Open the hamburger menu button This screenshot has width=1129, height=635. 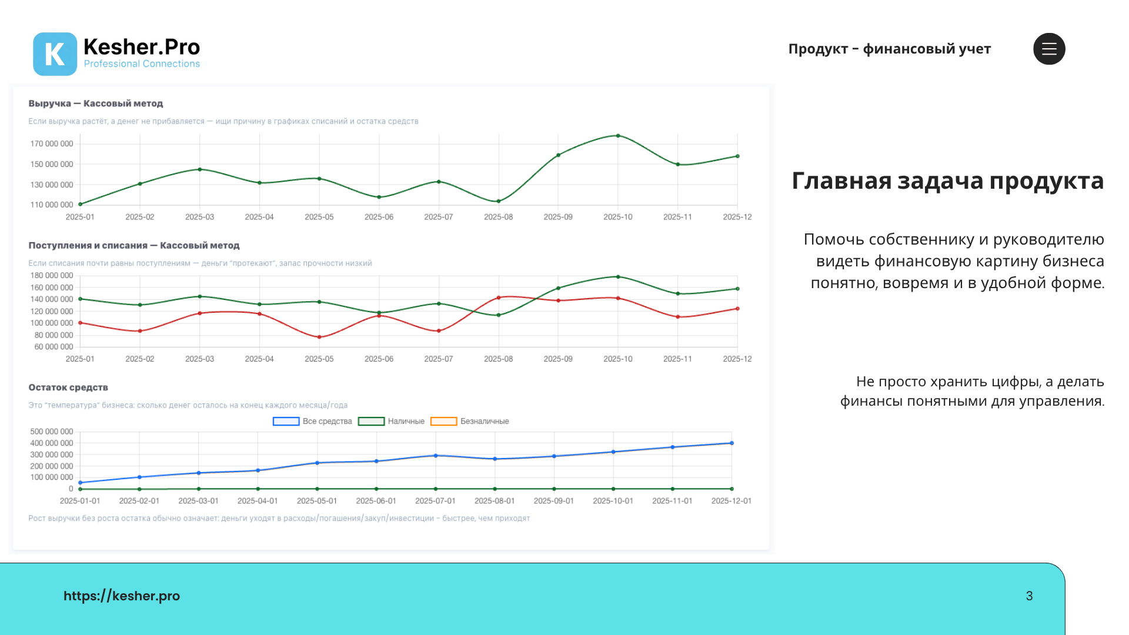click(1049, 49)
